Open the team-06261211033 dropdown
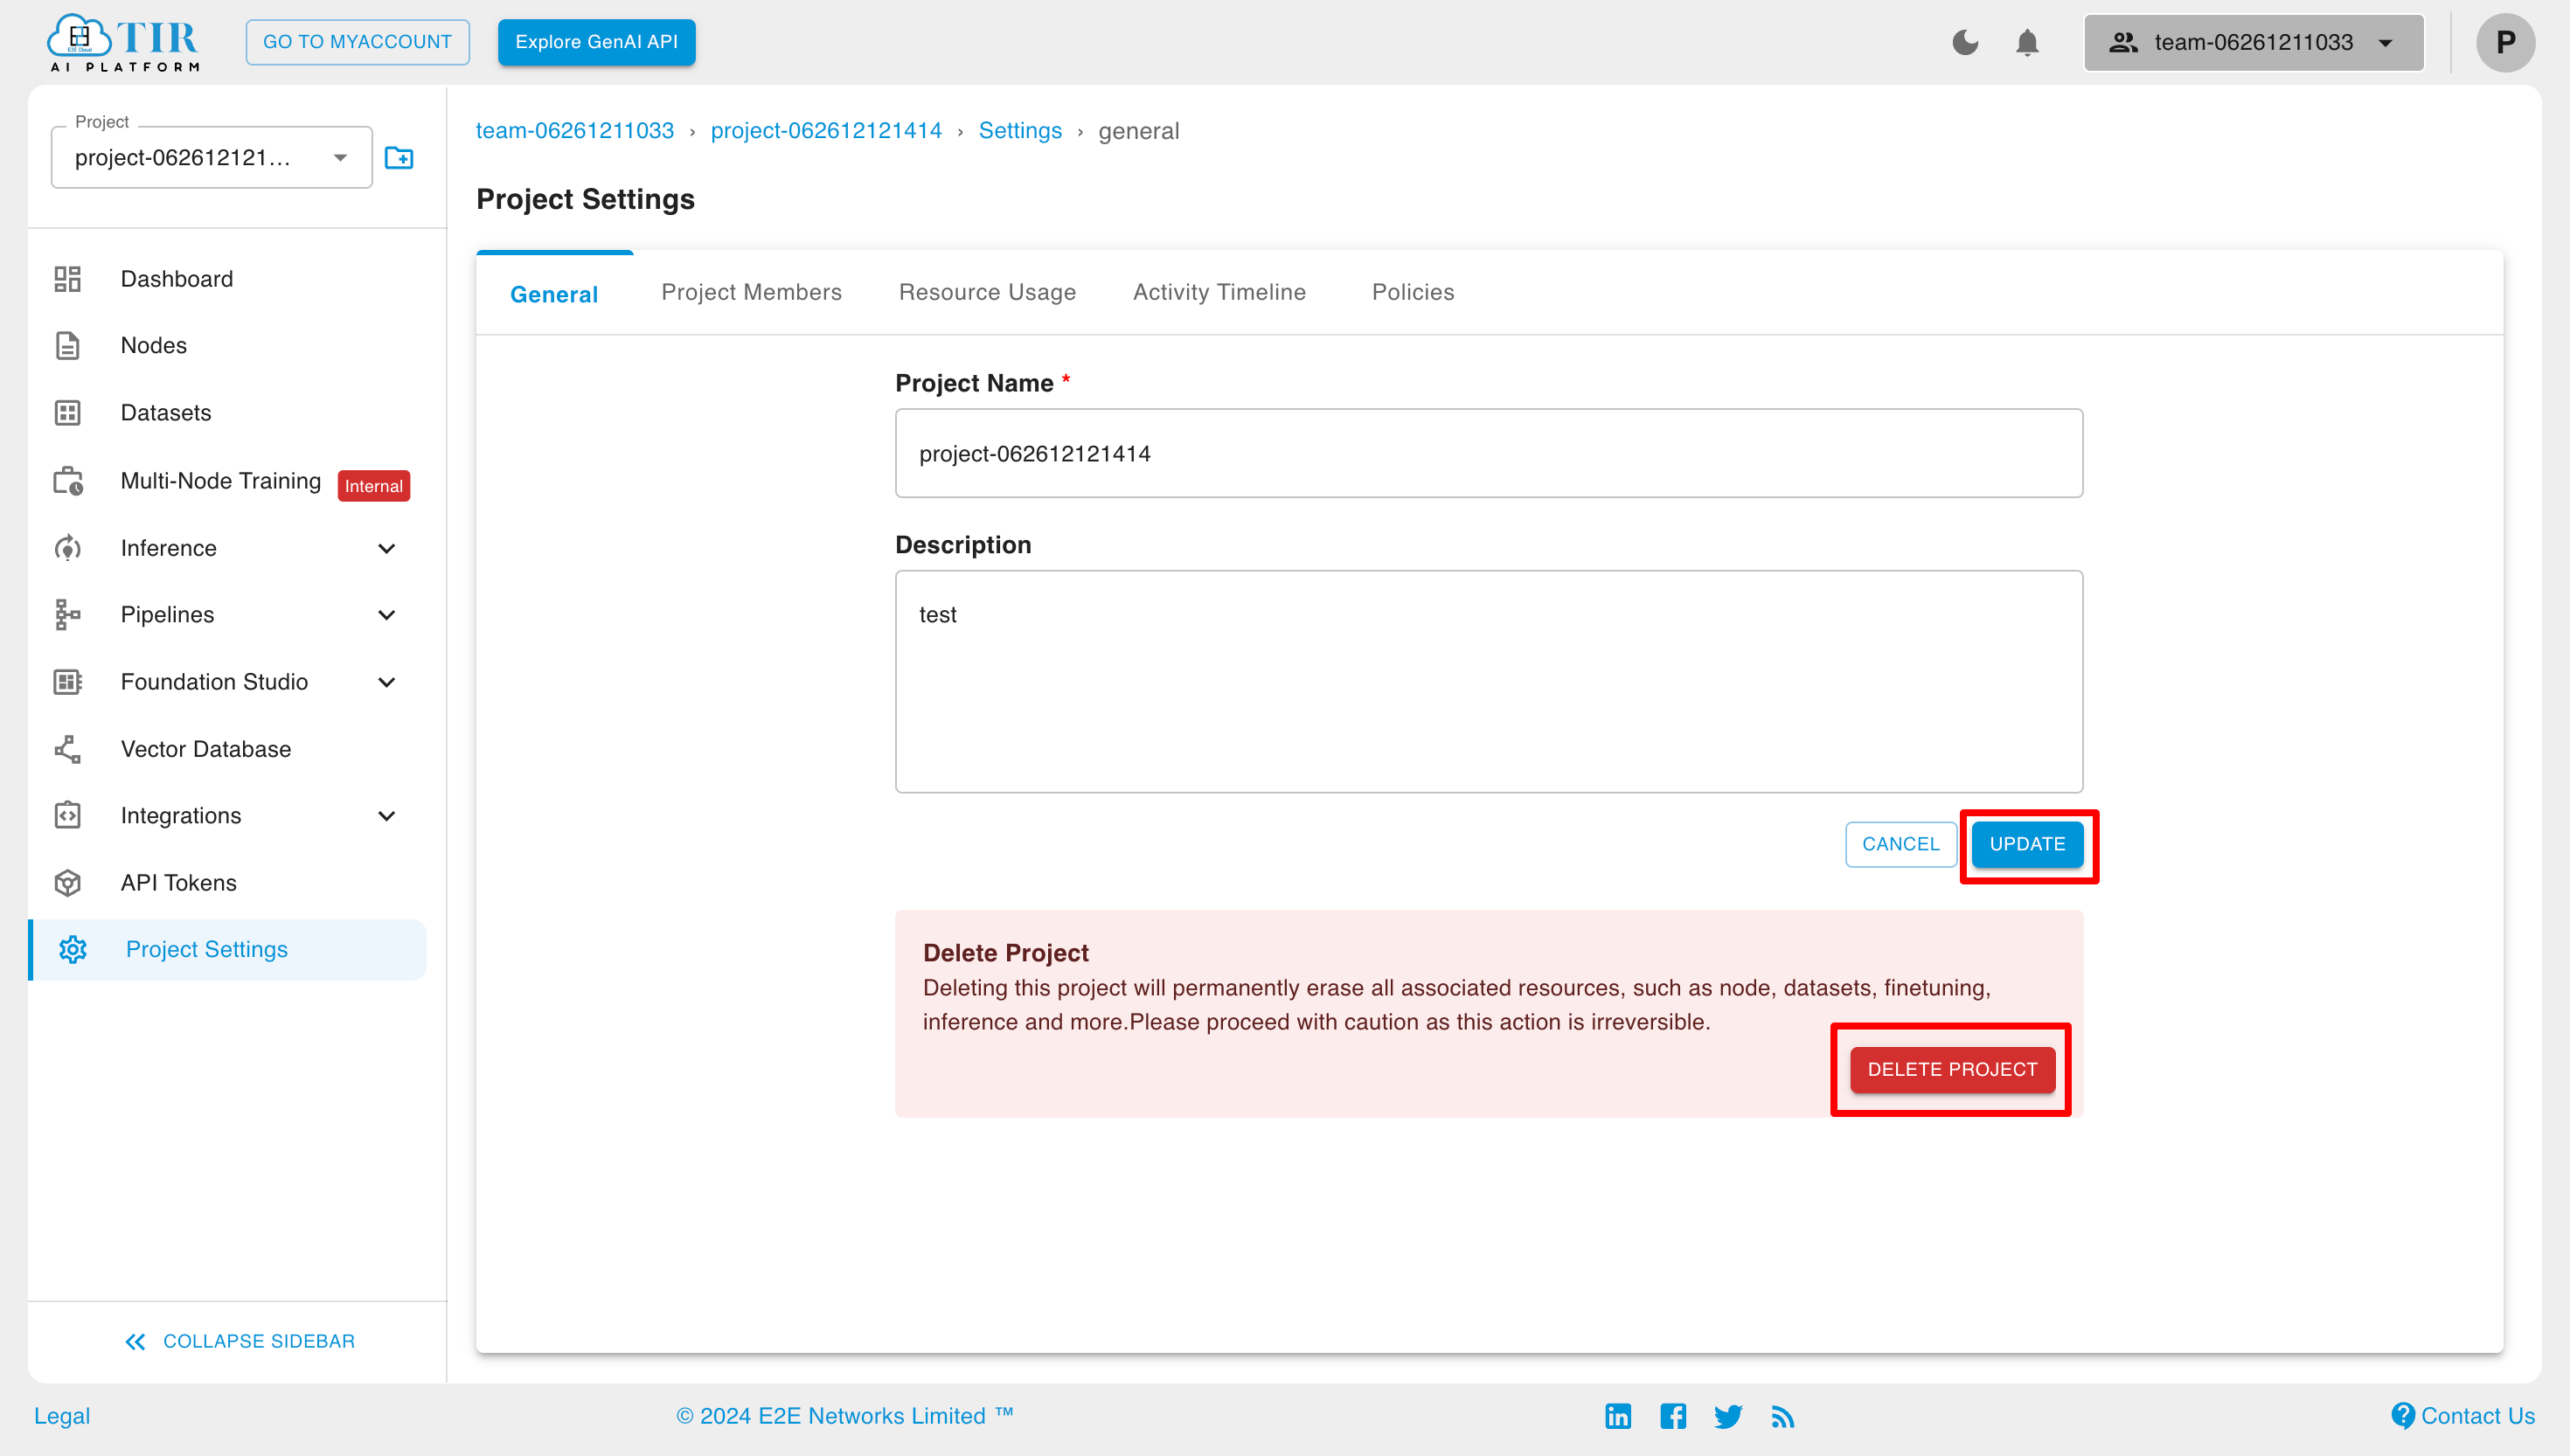Screen dimensions: 2570x1456 click(2253, 43)
